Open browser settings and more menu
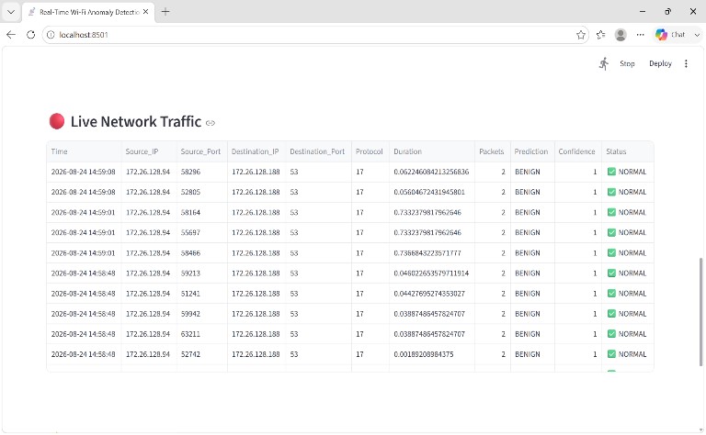The image size is (706, 435). [640, 35]
